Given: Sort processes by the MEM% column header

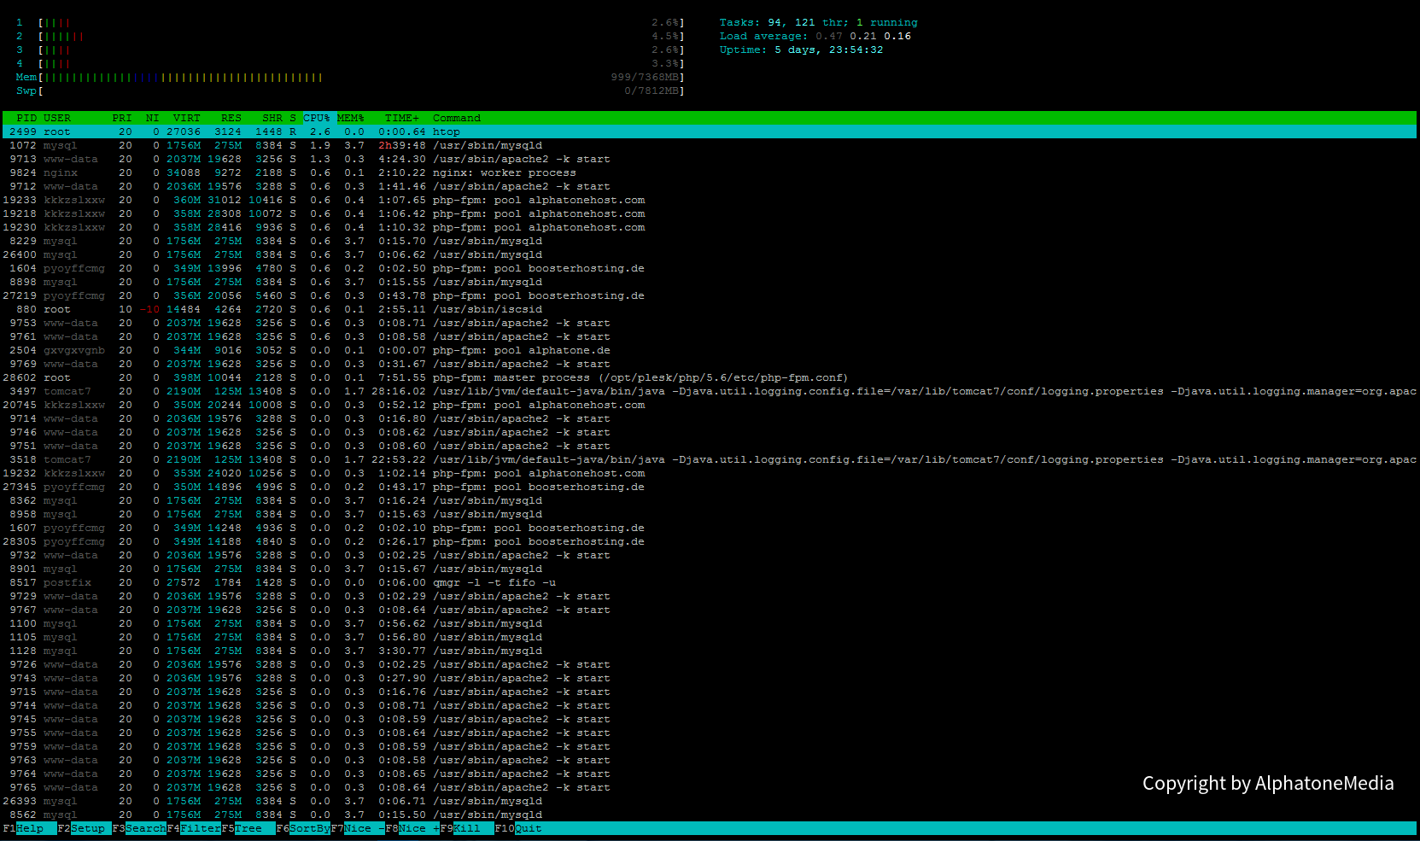Looking at the screenshot, I should pyautogui.click(x=350, y=118).
